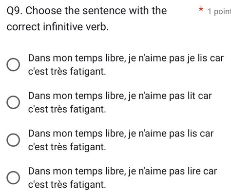Choose the radio button for 'pas lit' sentence
The height and width of the screenshot is (195, 231).
[13, 102]
